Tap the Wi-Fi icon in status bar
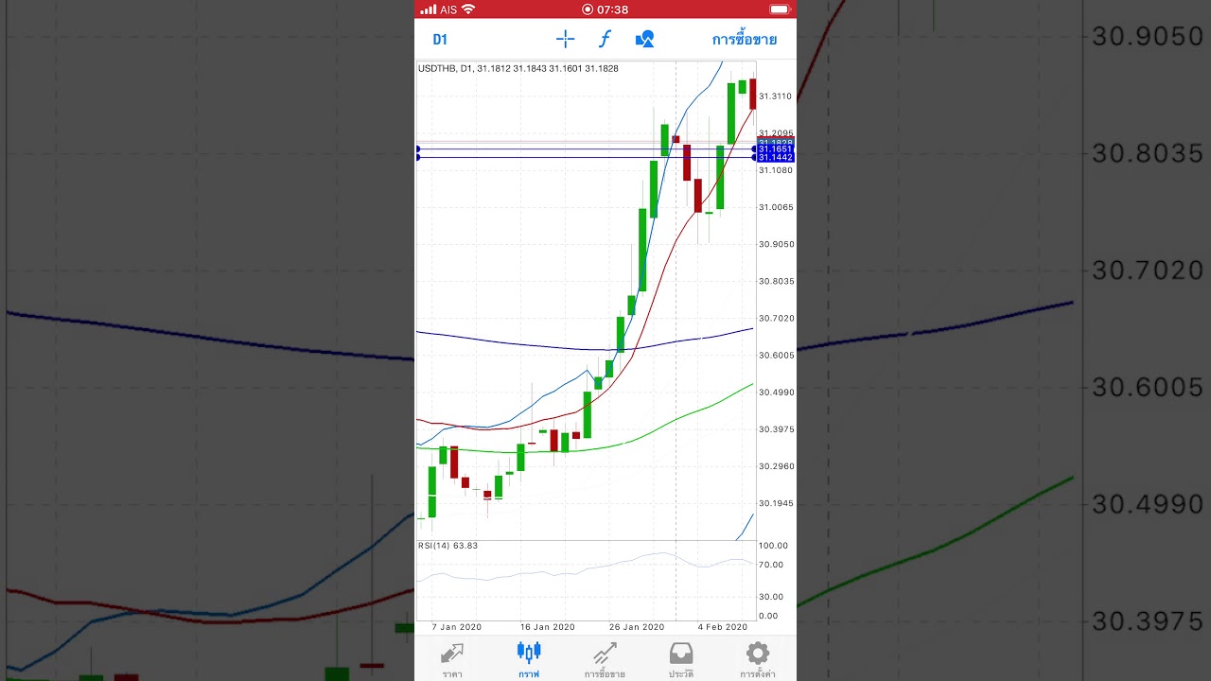Image resolution: width=1211 pixels, height=681 pixels. coord(468,9)
